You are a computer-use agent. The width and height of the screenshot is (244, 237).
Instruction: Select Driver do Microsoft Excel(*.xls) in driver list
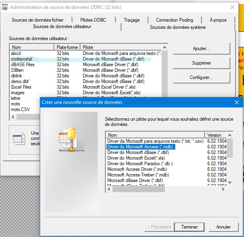point(136,158)
